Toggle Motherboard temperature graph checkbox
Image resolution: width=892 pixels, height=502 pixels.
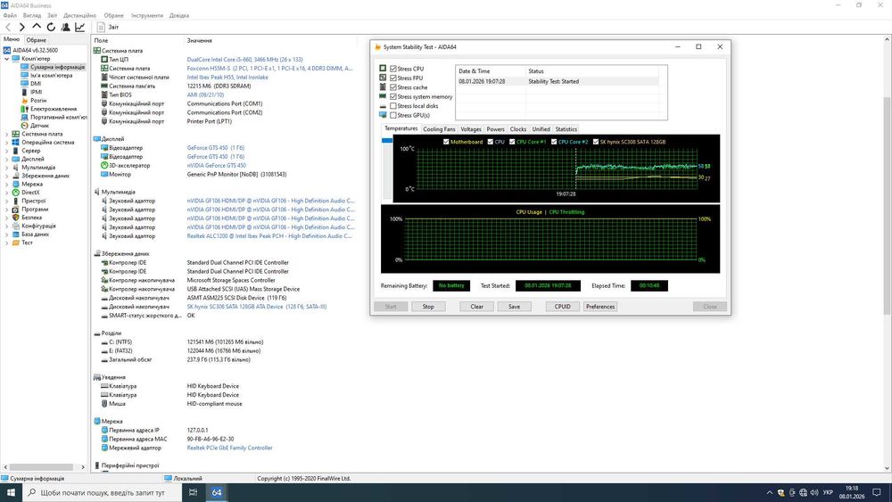click(x=446, y=142)
